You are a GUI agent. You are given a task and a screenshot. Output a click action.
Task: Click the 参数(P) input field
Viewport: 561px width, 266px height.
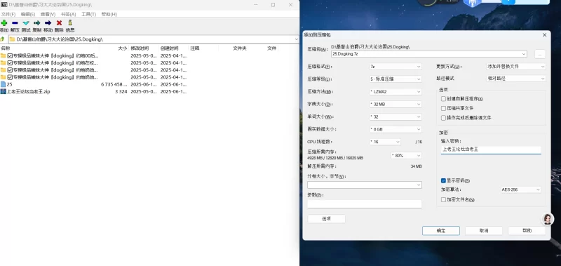click(x=364, y=204)
